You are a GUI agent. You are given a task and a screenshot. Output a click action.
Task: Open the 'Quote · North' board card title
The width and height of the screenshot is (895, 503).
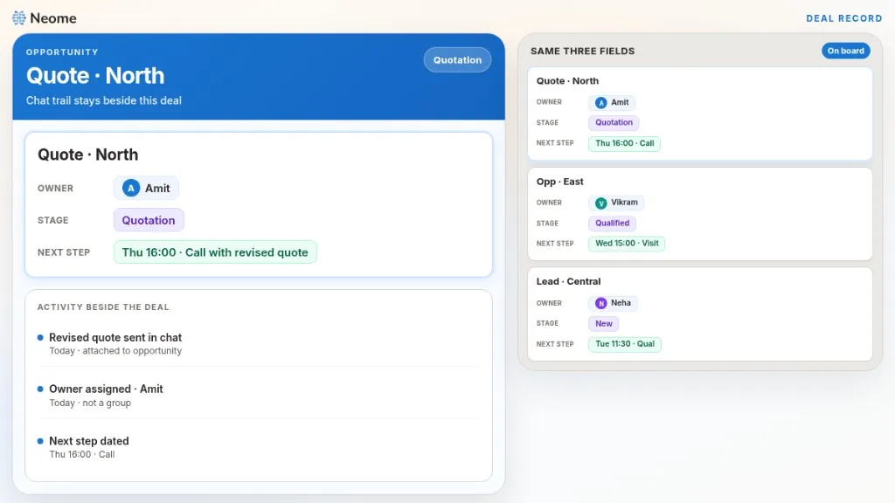(567, 81)
